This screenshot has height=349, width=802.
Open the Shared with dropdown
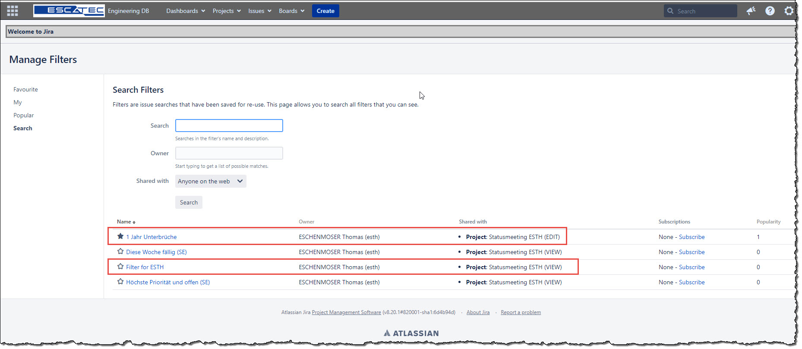(x=211, y=181)
